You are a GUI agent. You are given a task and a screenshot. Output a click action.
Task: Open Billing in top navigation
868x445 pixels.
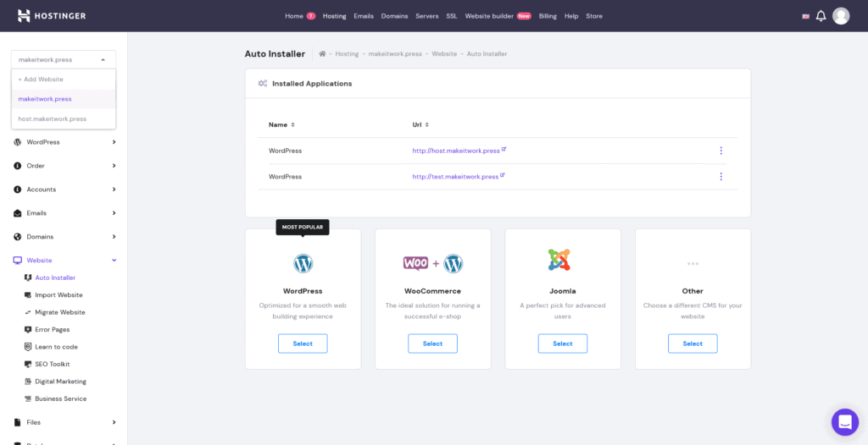click(x=548, y=16)
